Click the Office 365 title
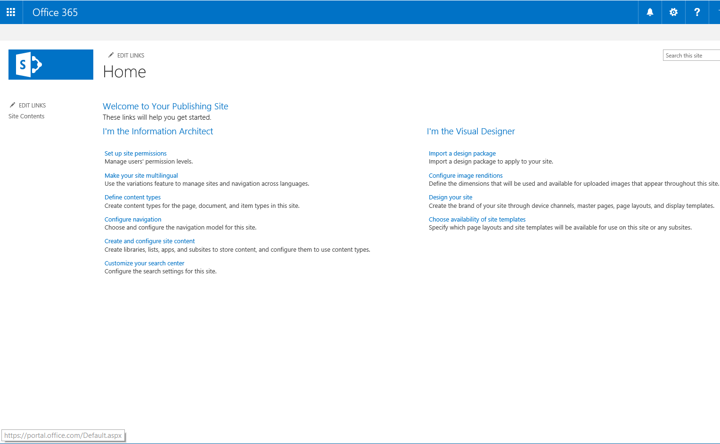Image resolution: width=720 pixels, height=444 pixels. (x=55, y=12)
